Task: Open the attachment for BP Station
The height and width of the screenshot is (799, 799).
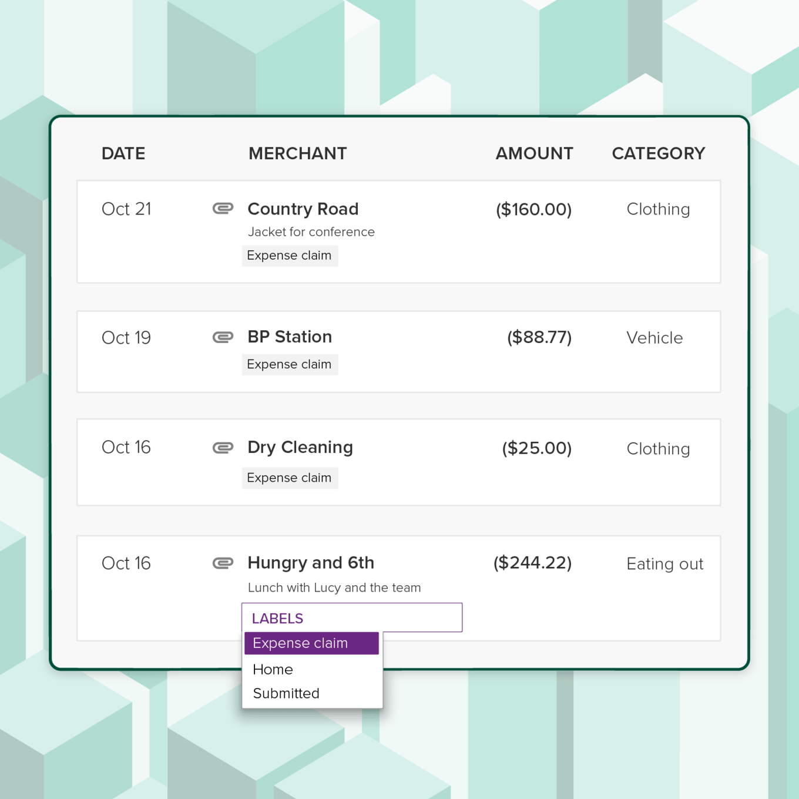Action: coord(223,337)
